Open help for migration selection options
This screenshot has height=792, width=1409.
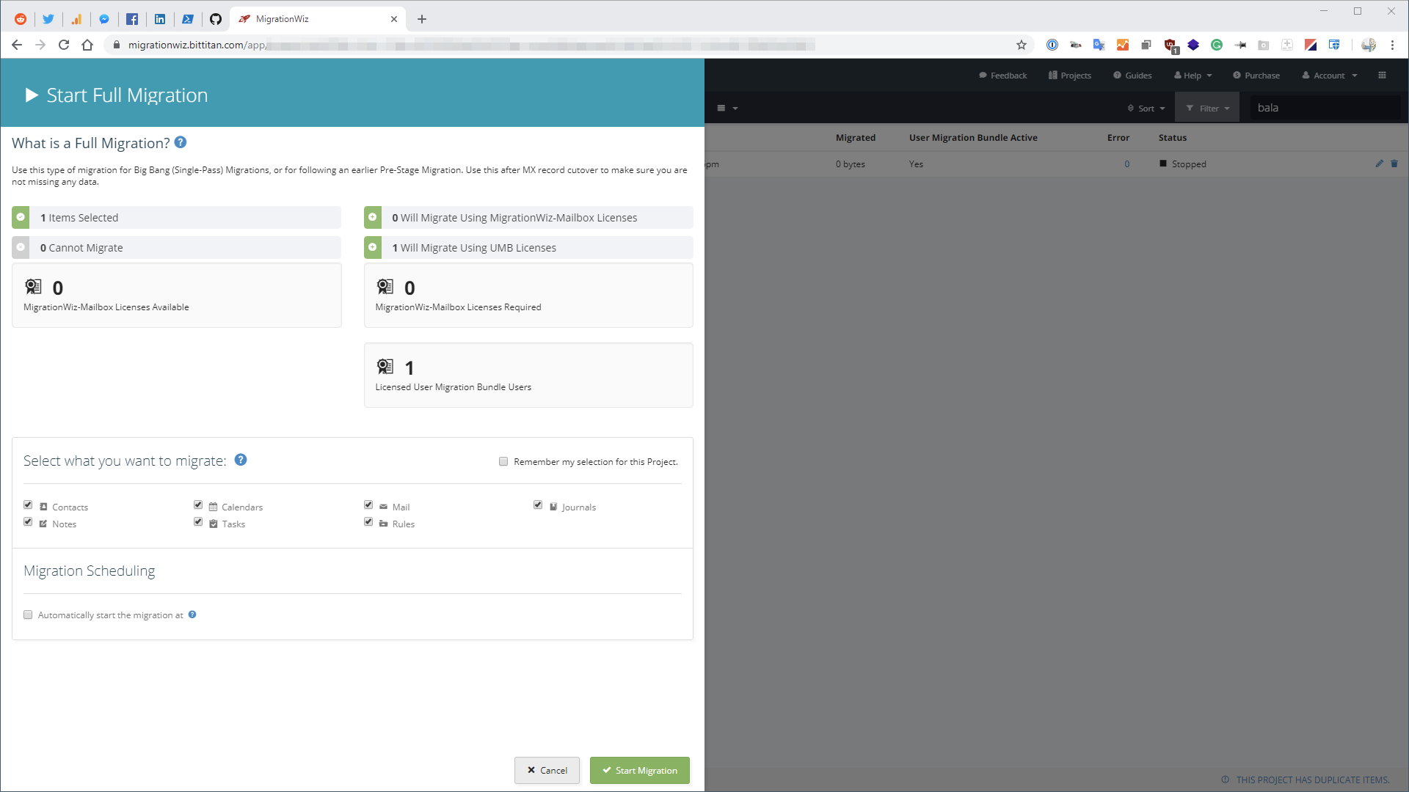click(240, 460)
